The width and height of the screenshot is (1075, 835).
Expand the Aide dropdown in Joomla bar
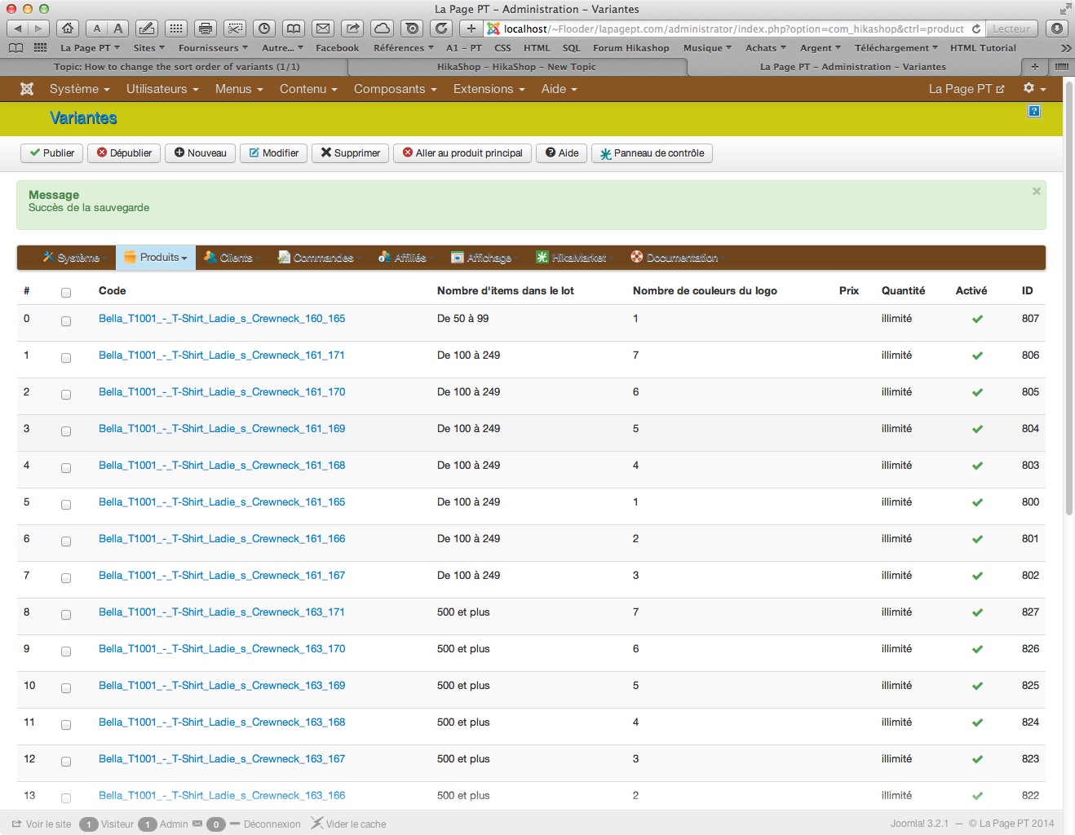tap(559, 89)
